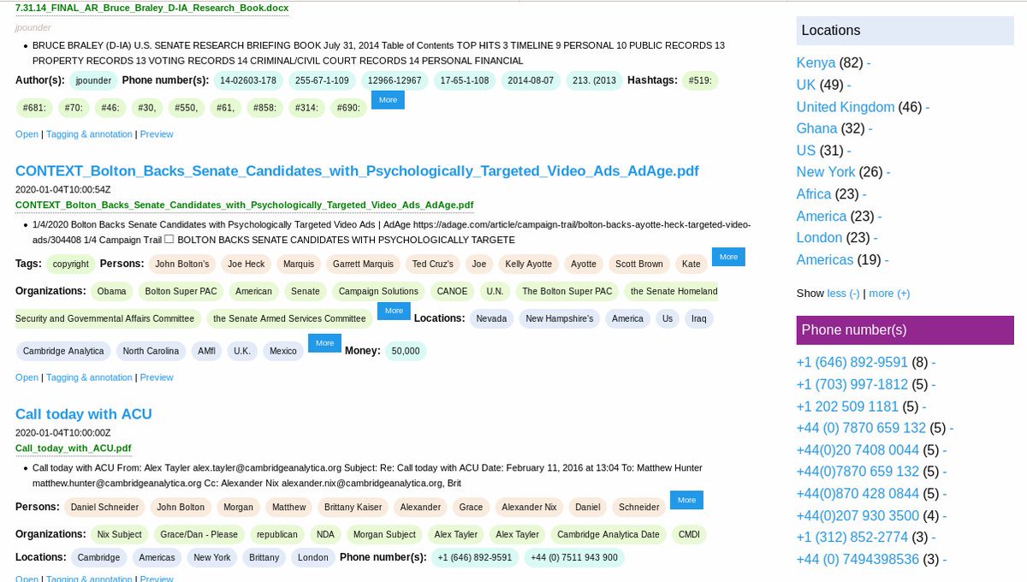The width and height of the screenshot is (1027, 582).
Task: Select the New York facet in Locations sidebar
Action: tap(826, 172)
